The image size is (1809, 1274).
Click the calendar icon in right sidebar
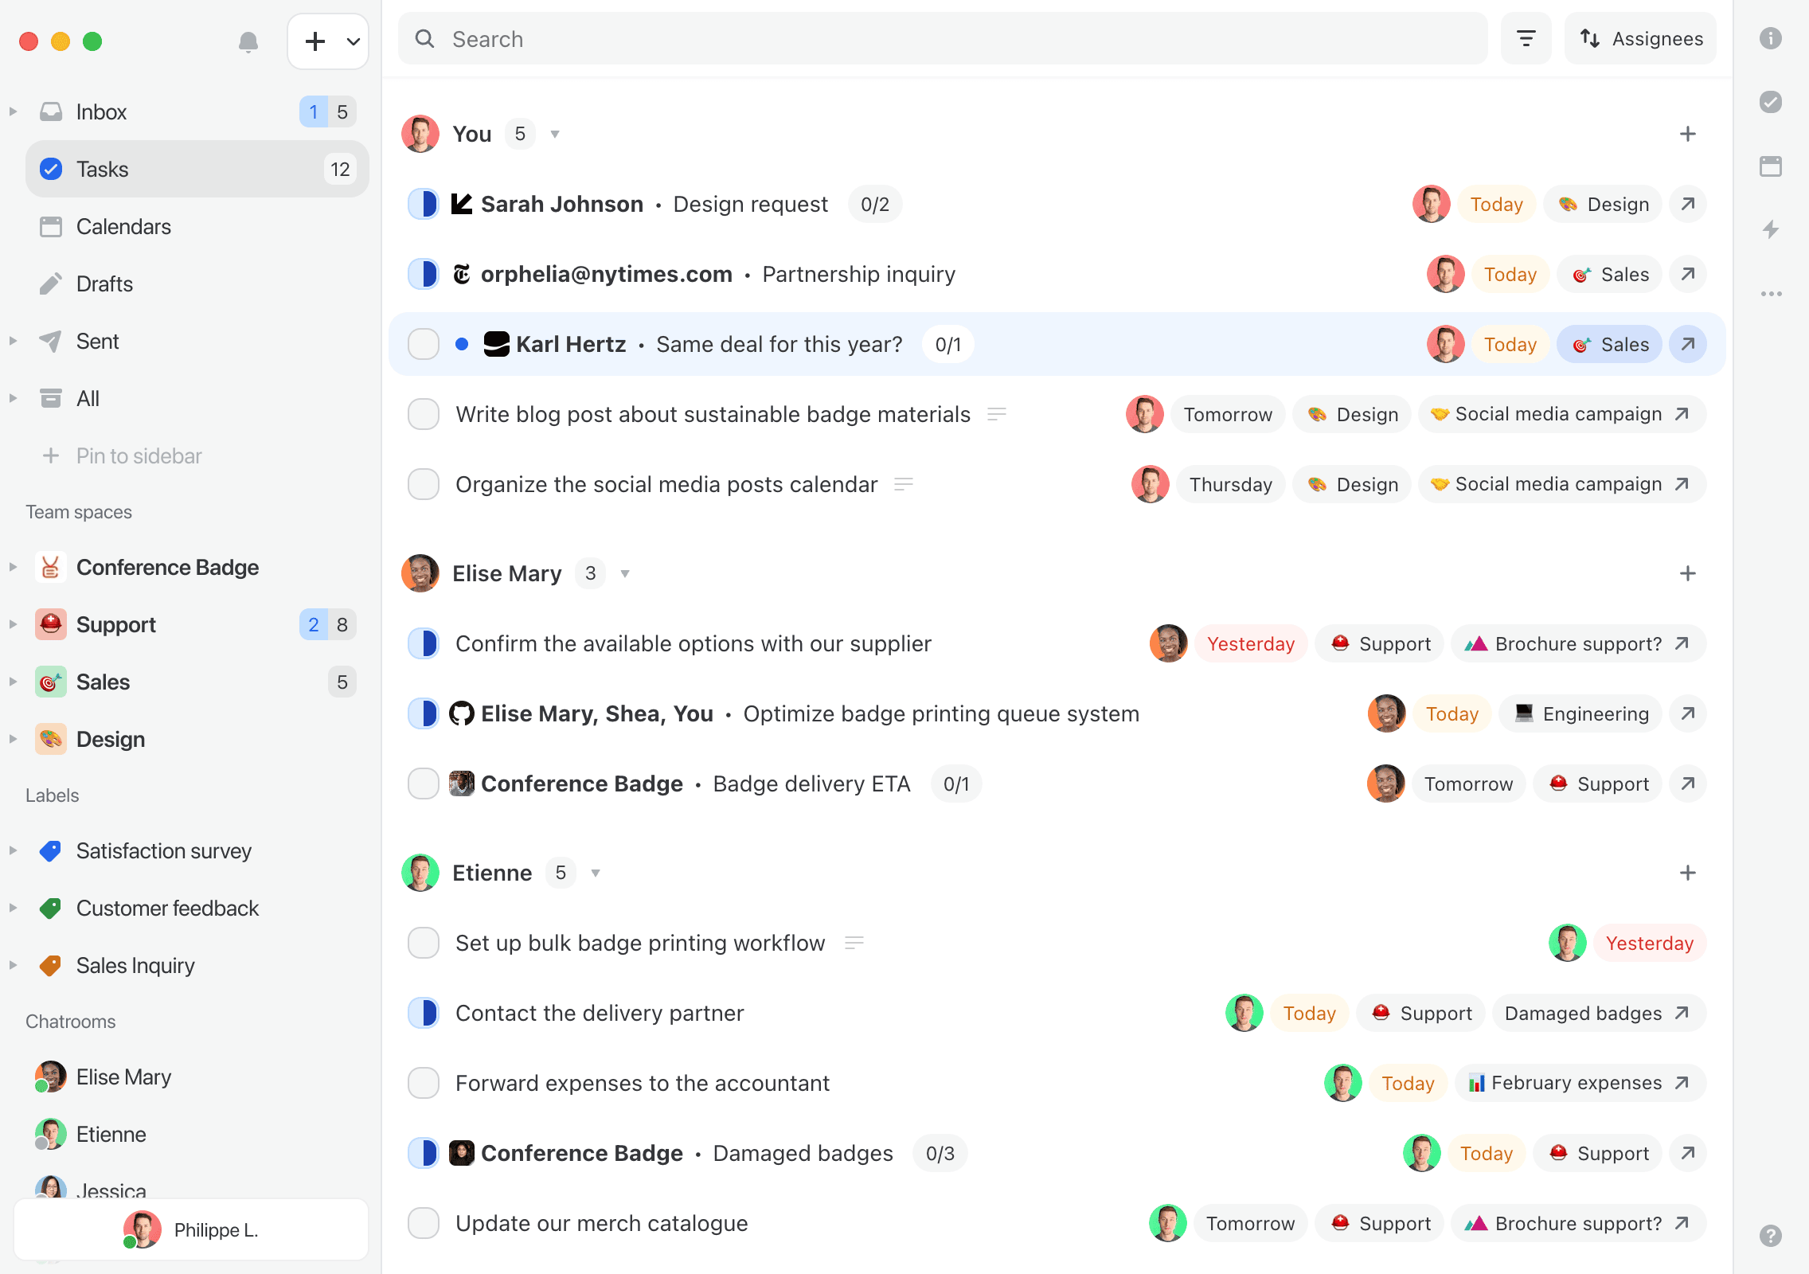(x=1771, y=166)
